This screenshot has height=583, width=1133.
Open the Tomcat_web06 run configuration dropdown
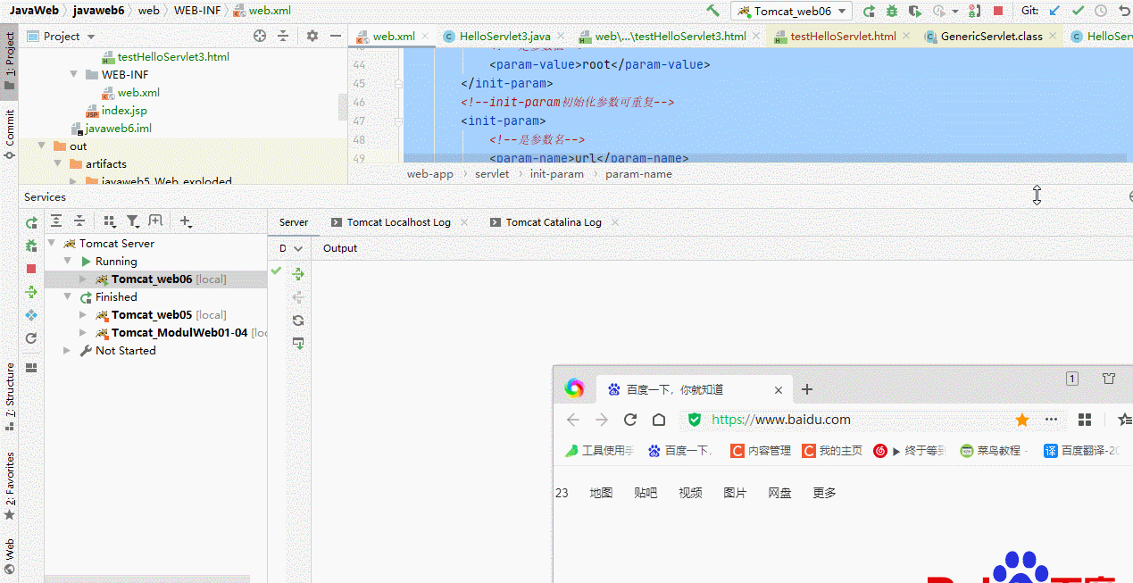tap(791, 11)
